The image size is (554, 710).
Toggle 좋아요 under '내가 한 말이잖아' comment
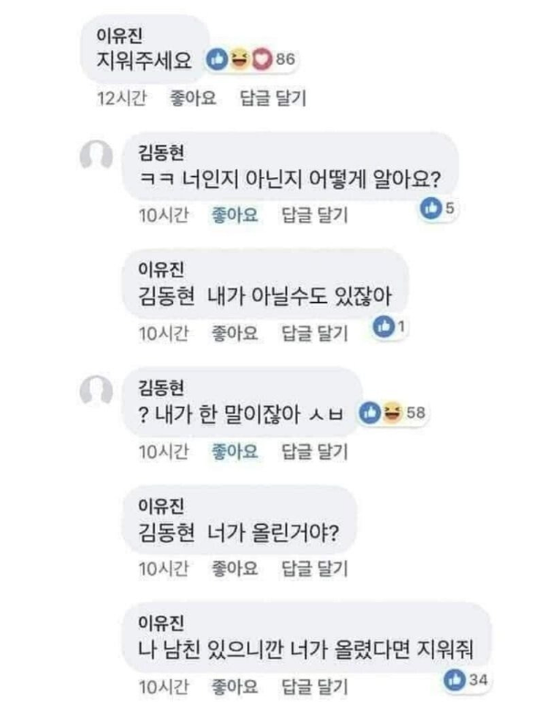235,450
